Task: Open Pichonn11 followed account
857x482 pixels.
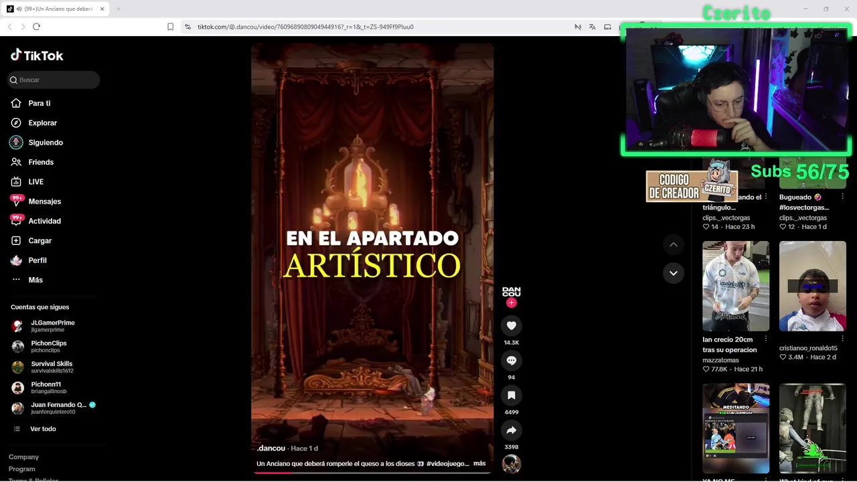Action: pyautogui.click(x=46, y=388)
